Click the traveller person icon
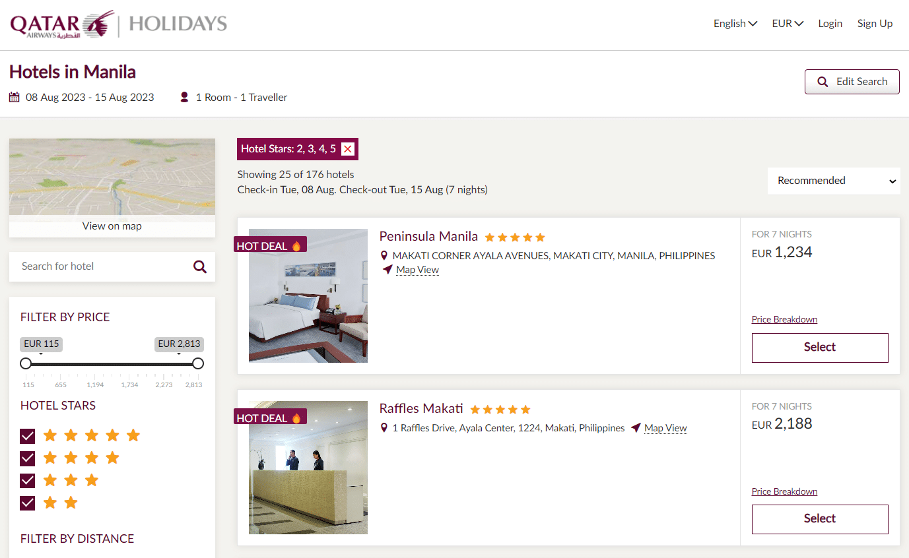This screenshot has height=558, width=909. click(184, 98)
